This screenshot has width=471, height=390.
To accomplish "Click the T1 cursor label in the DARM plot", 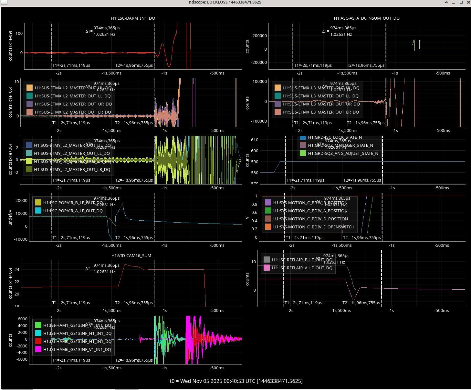I will tap(71, 65).
